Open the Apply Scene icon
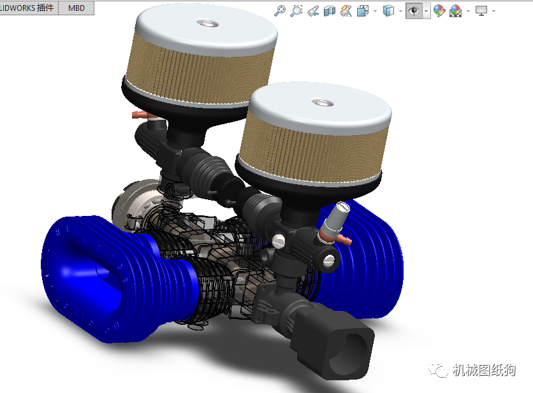This screenshot has height=393, width=533. [x=455, y=11]
